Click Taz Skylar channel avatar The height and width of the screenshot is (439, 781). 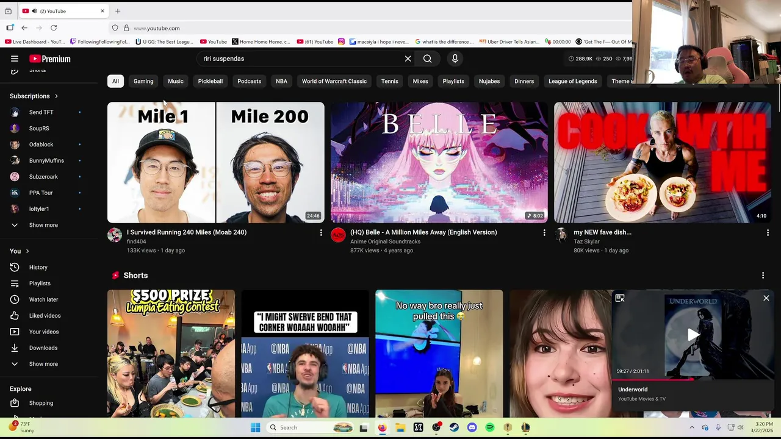tap(561, 235)
